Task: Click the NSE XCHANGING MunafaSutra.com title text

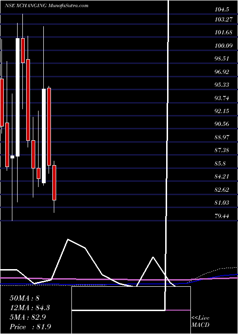Action: point(46,6)
